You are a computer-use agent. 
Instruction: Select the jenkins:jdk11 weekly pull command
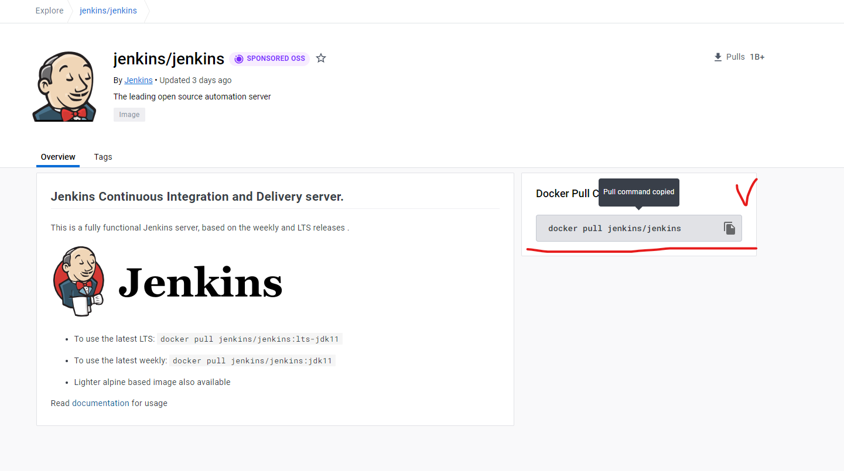tap(252, 360)
